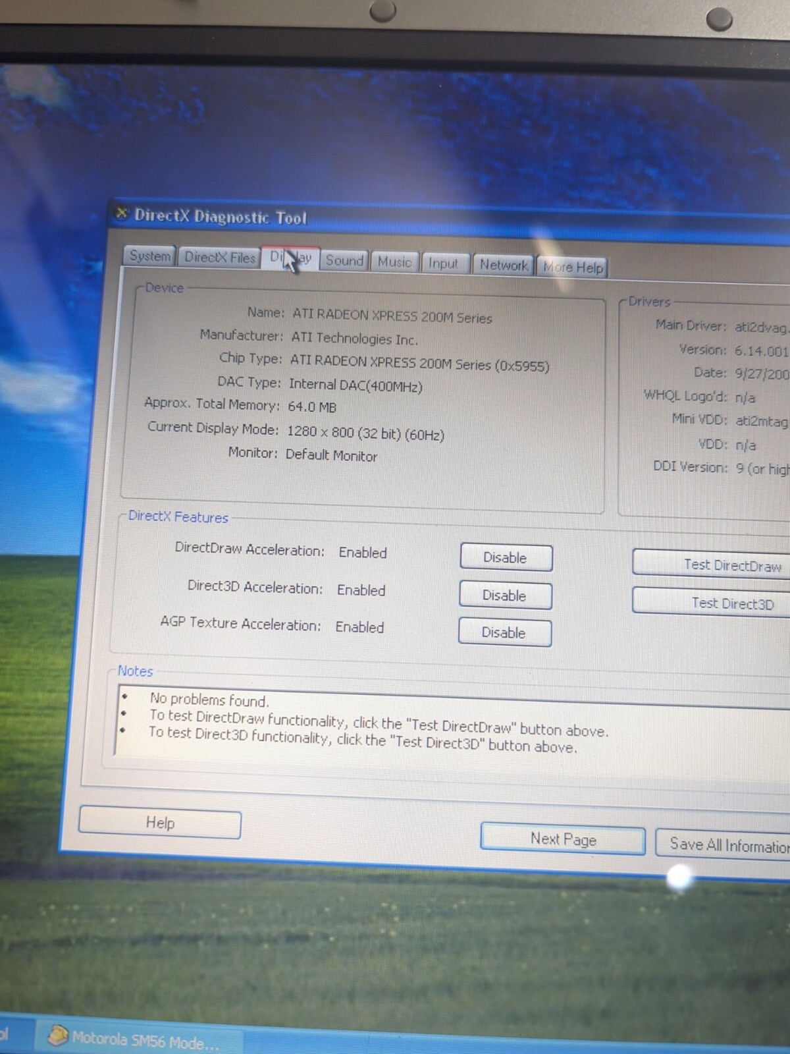Click the '1280 x 800 (32 bit) (60Hz)' value

click(365, 433)
